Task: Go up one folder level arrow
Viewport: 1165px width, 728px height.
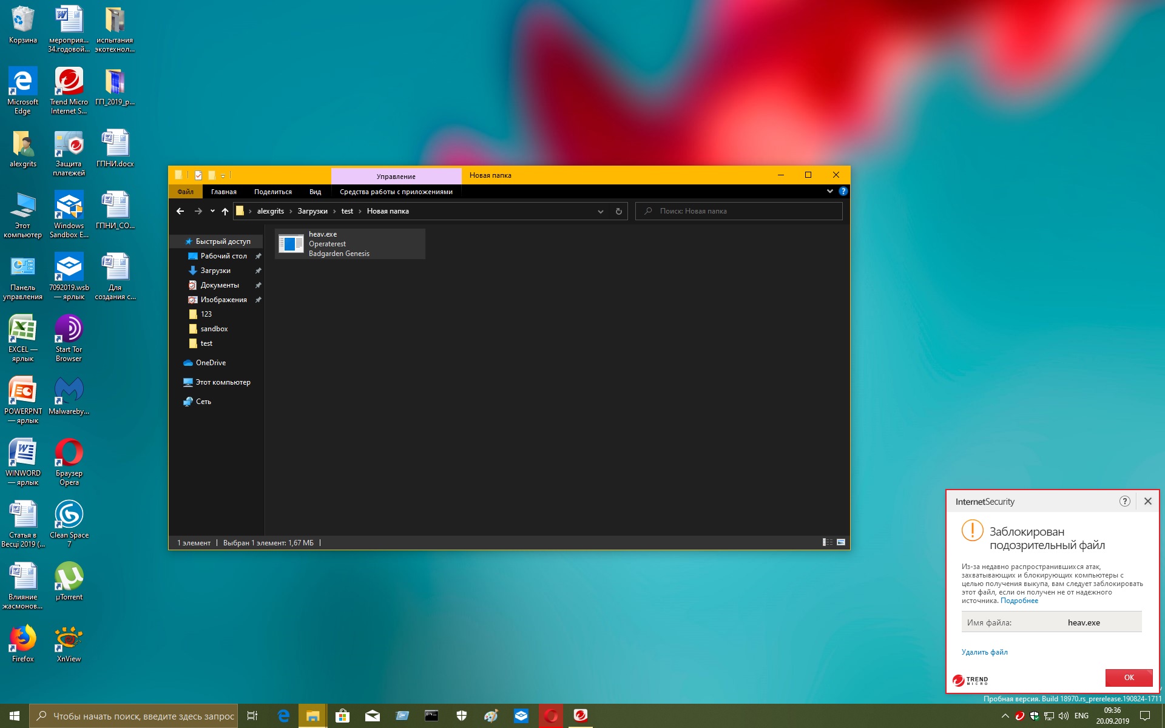Action: pos(225,211)
